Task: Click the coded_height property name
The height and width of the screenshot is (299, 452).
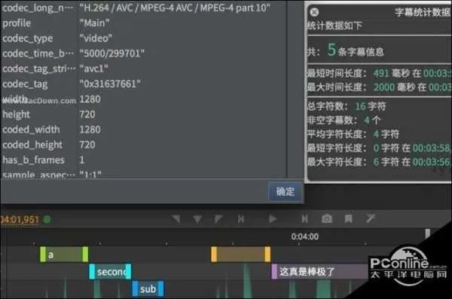Action: click(x=32, y=145)
